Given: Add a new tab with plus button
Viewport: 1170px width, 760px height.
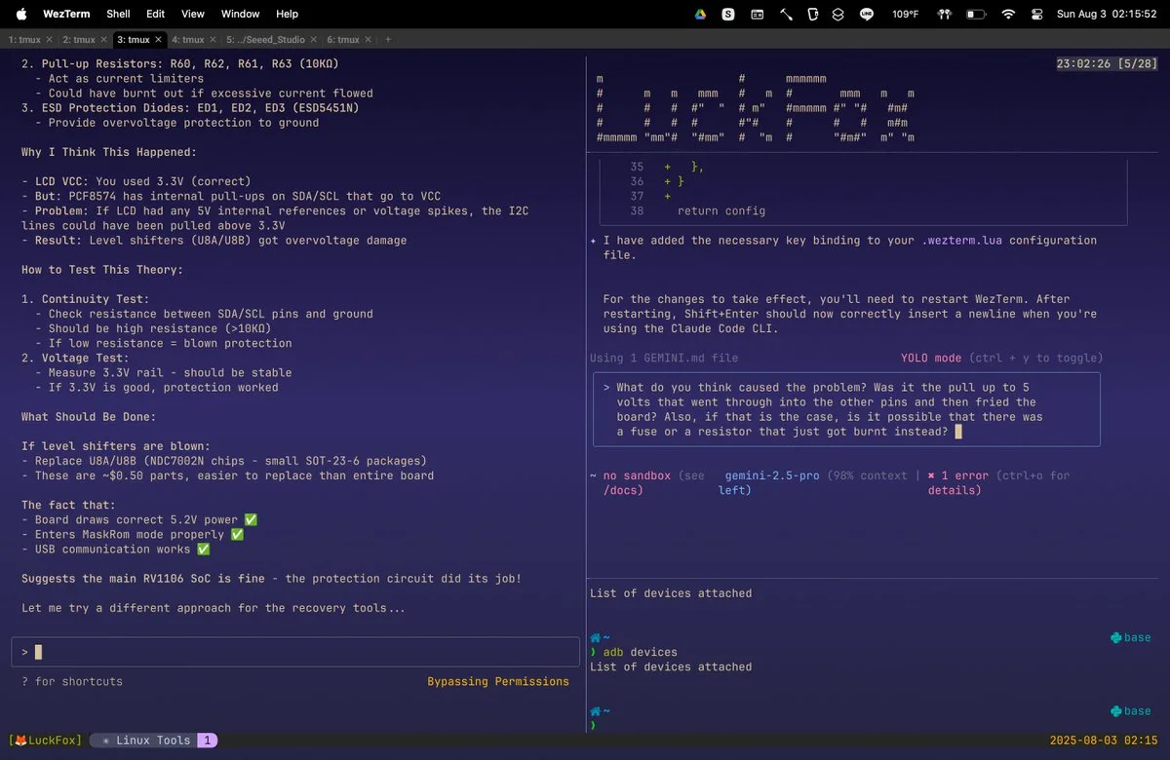Looking at the screenshot, I should tap(388, 40).
